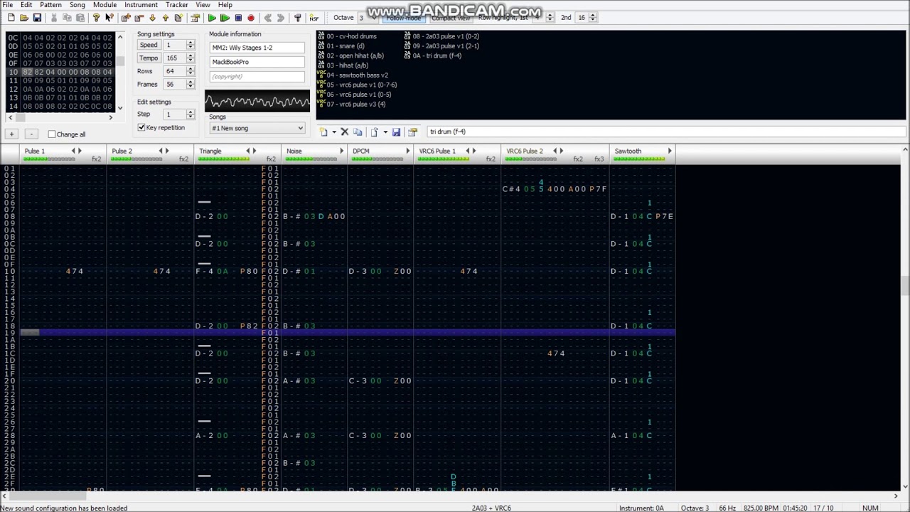Click the Edit instrument icon
Viewport: 910px width, 512px height.
(x=412, y=132)
